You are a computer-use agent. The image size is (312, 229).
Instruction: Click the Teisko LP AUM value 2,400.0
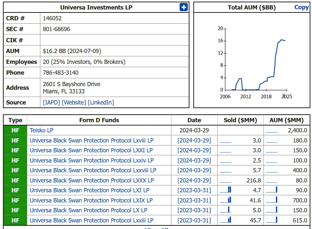[x=298, y=130]
